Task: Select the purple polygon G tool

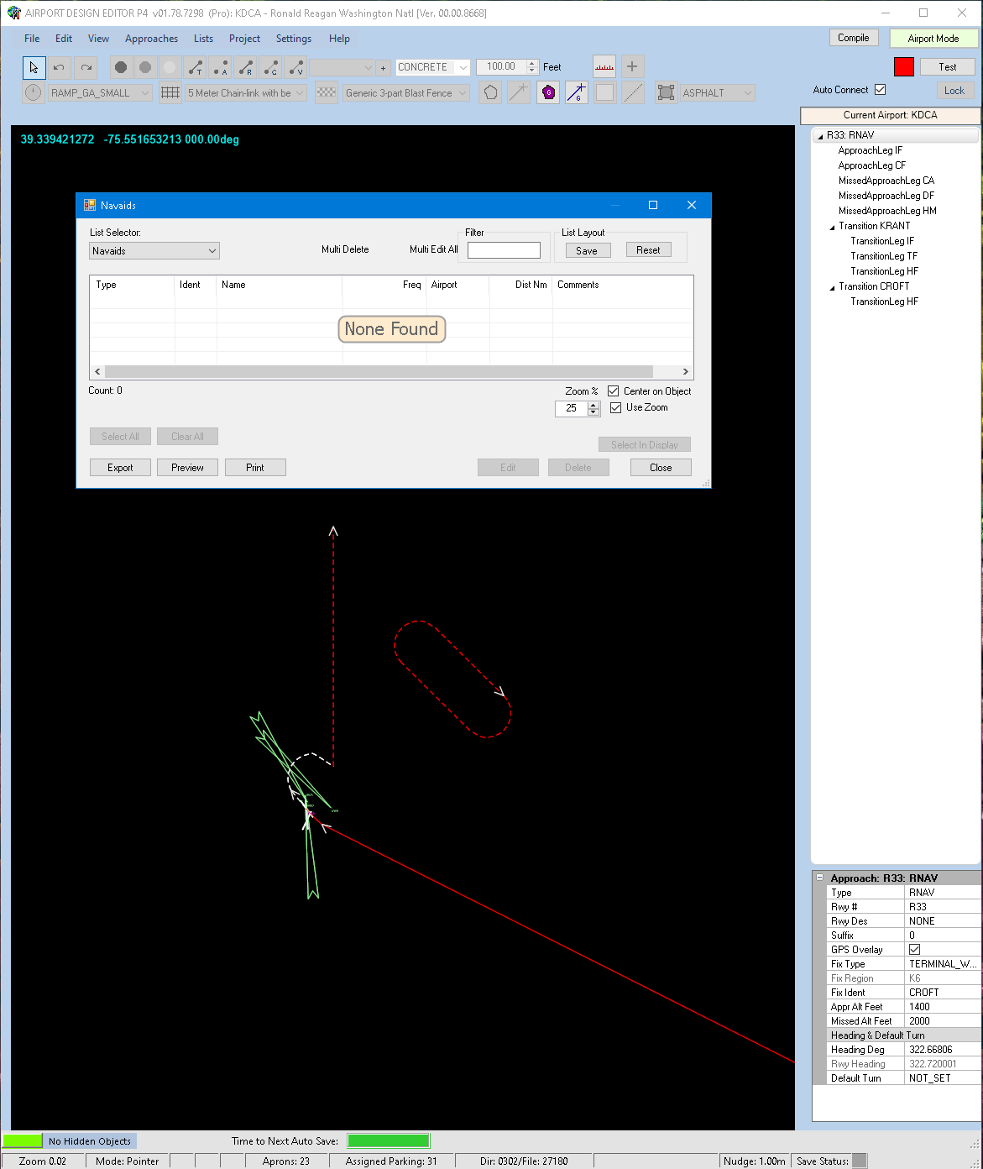Action: (548, 93)
